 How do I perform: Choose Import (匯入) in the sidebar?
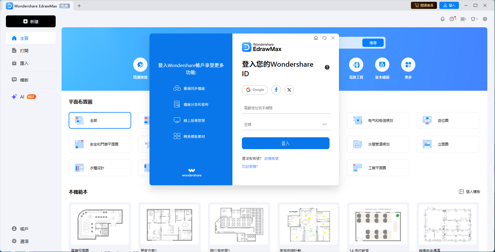coord(31,63)
